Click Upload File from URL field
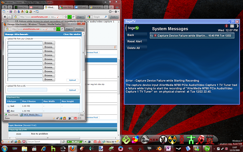 27,89
